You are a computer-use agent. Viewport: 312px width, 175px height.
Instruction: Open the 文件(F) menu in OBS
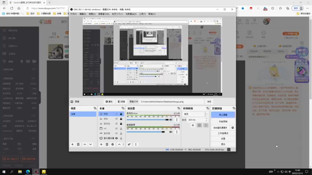[73, 14]
